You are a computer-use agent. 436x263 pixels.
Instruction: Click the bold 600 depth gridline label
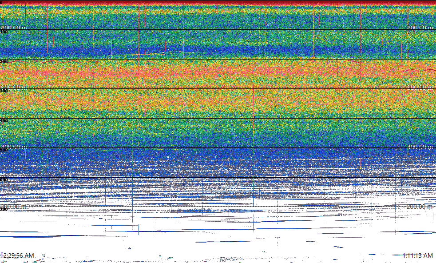4,180
